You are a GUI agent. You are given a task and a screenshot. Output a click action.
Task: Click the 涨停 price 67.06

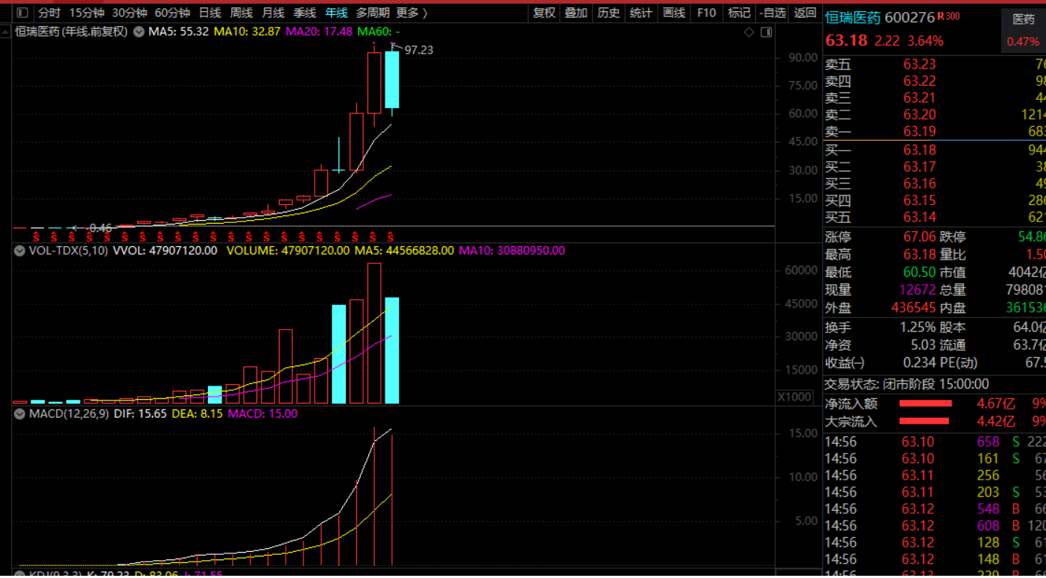pyautogui.click(x=919, y=237)
